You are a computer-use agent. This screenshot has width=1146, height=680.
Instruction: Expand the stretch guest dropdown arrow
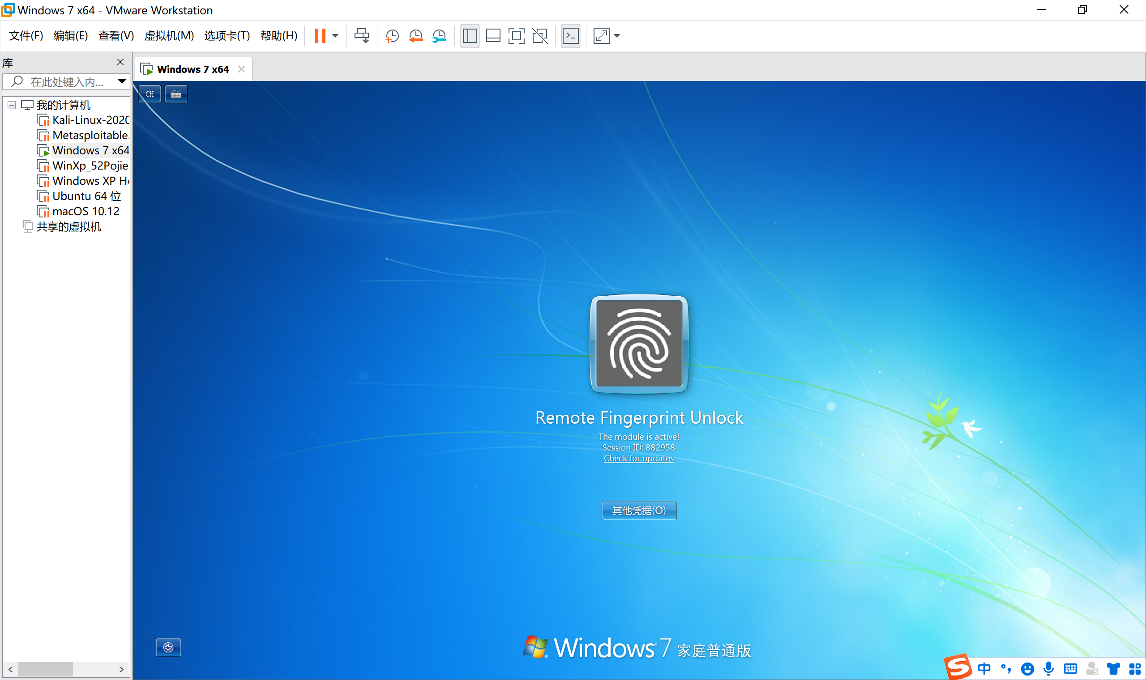617,36
